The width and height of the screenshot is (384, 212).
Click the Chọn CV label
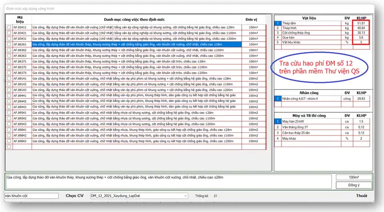[x=75, y=196]
